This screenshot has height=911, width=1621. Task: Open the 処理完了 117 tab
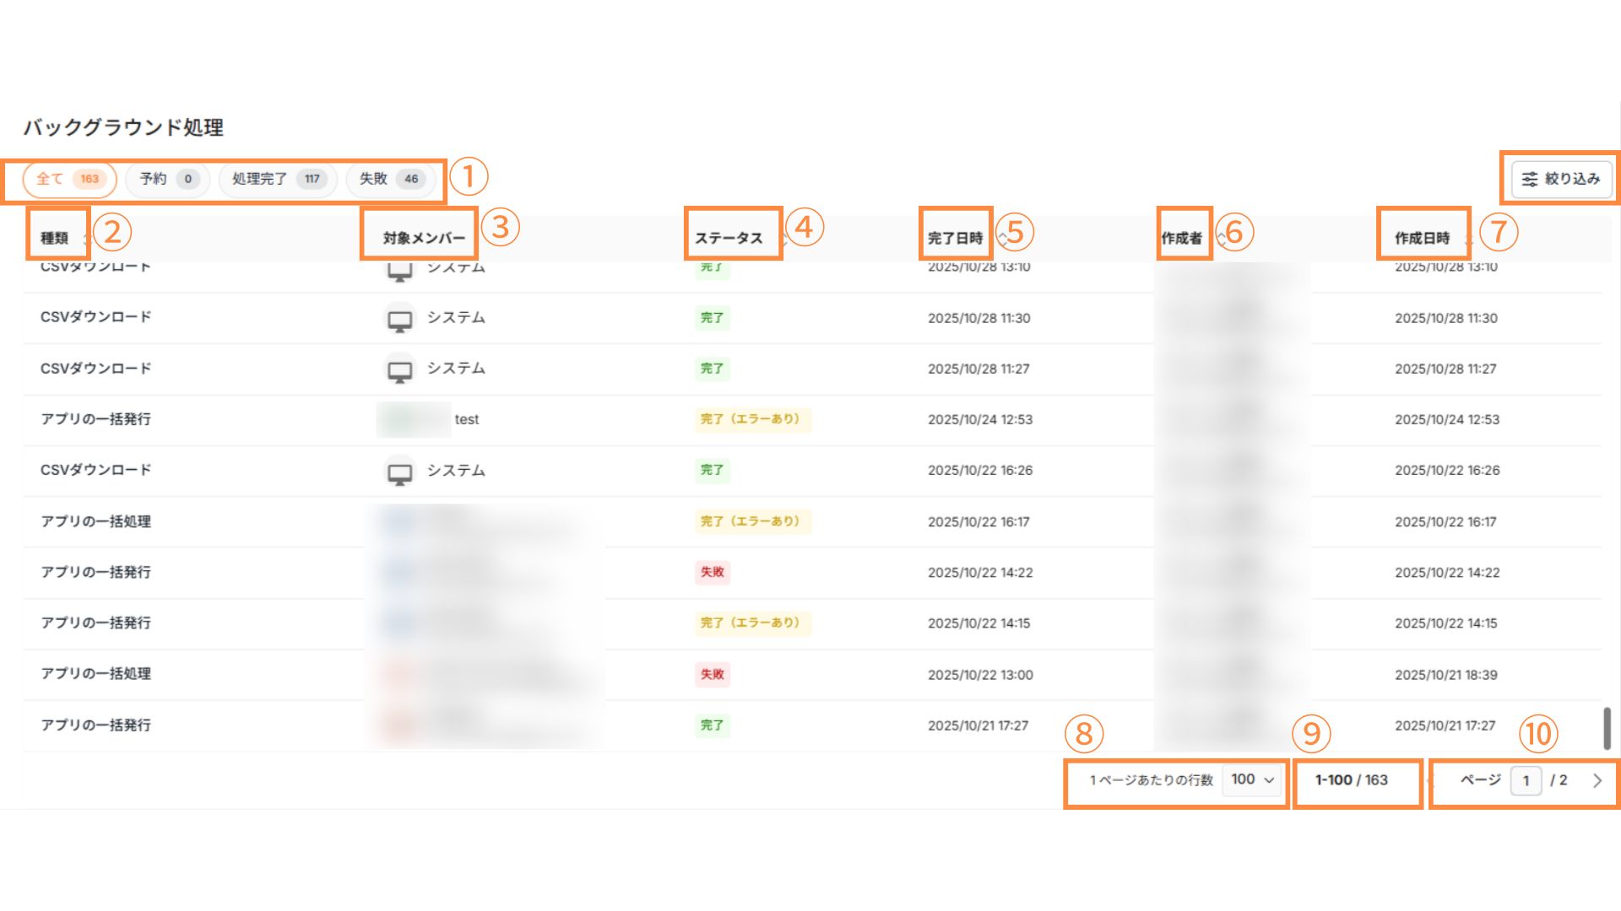pyautogui.click(x=277, y=179)
